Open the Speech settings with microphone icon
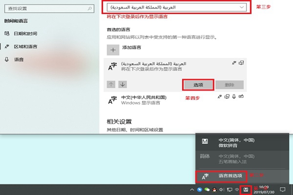This screenshot has height=195, width=293. point(14,59)
